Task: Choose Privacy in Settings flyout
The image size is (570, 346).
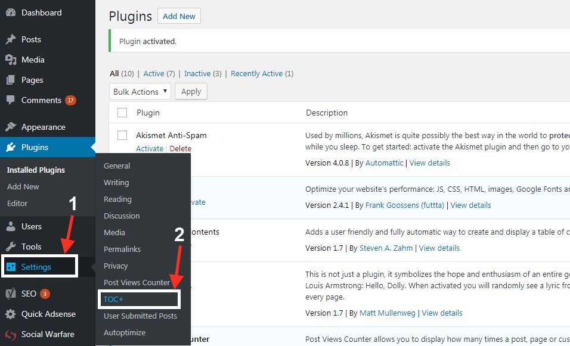Action: click(116, 266)
